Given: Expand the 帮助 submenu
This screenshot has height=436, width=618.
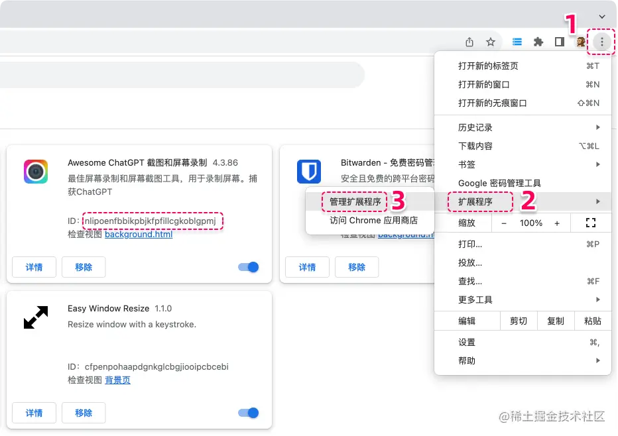Looking at the screenshot, I should click(466, 360).
